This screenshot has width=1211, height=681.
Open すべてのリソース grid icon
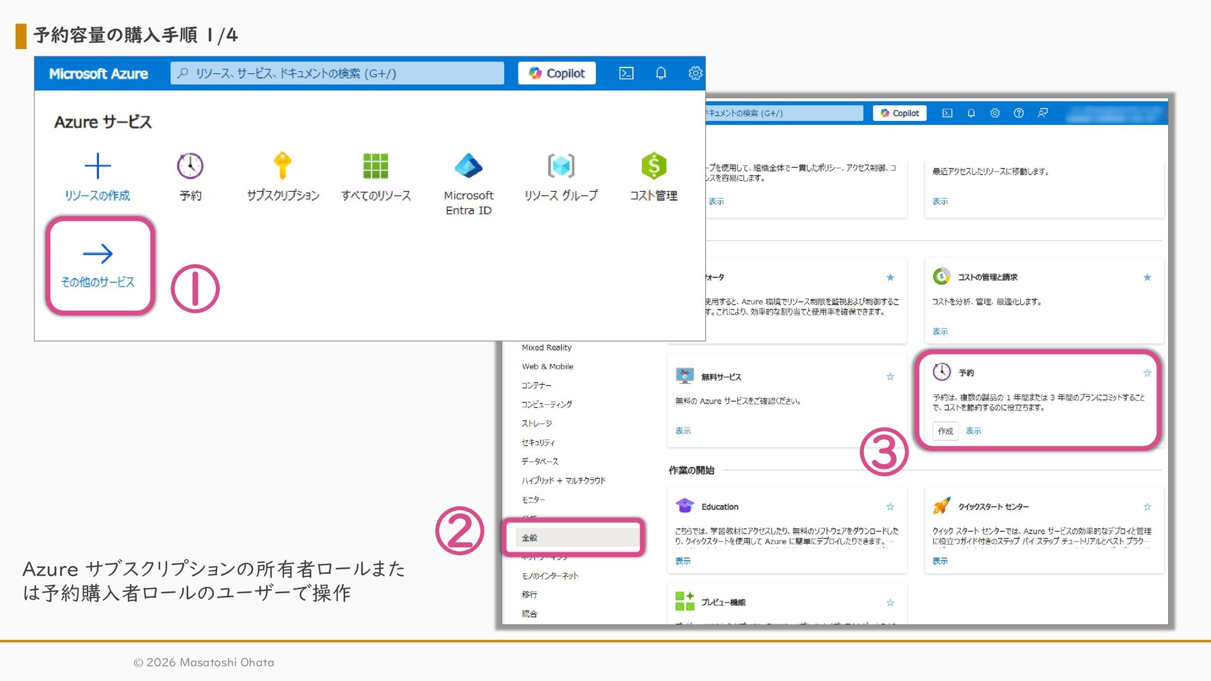click(375, 166)
